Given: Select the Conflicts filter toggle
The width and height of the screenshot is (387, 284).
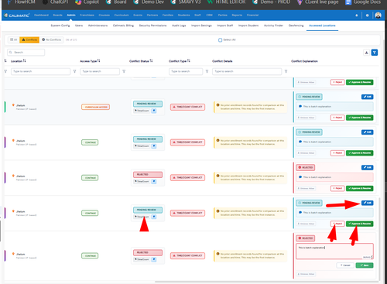Looking at the screenshot, I should [x=29, y=39].
